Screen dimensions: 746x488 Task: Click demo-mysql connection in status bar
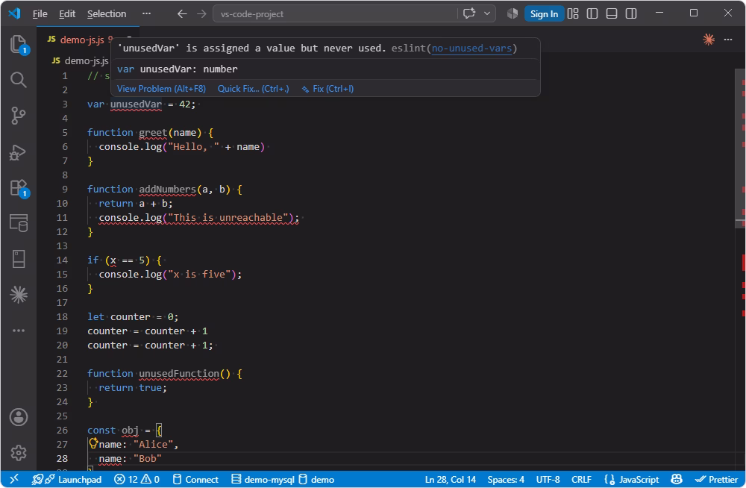click(x=263, y=480)
